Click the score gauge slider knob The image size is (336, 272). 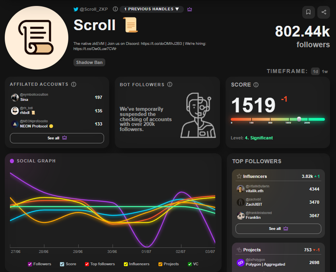point(299,119)
